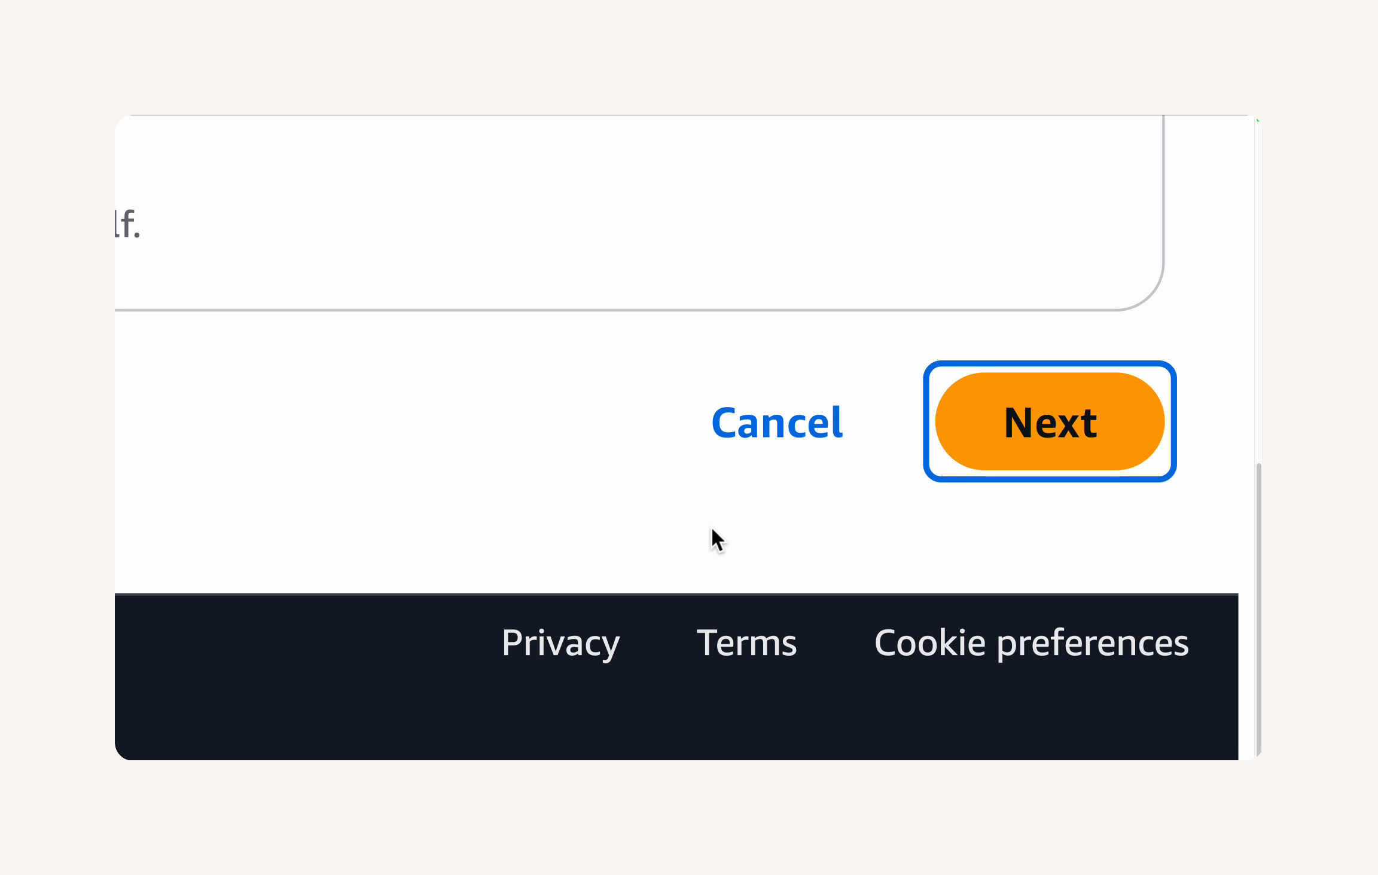Viewport: 1378px width, 875px height.
Task: Click the white space between Cancel and Next
Action: tap(883, 423)
